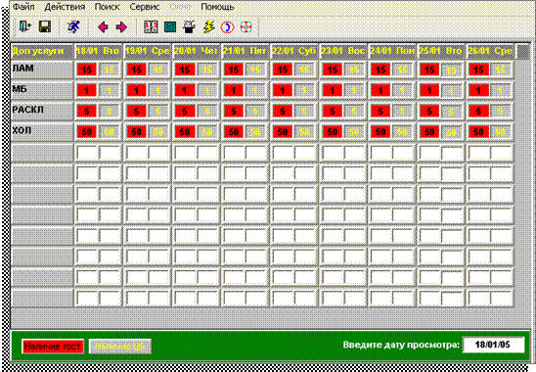Open the greyed Окно menu
The height and width of the screenshot is (372, 536).
181,7
